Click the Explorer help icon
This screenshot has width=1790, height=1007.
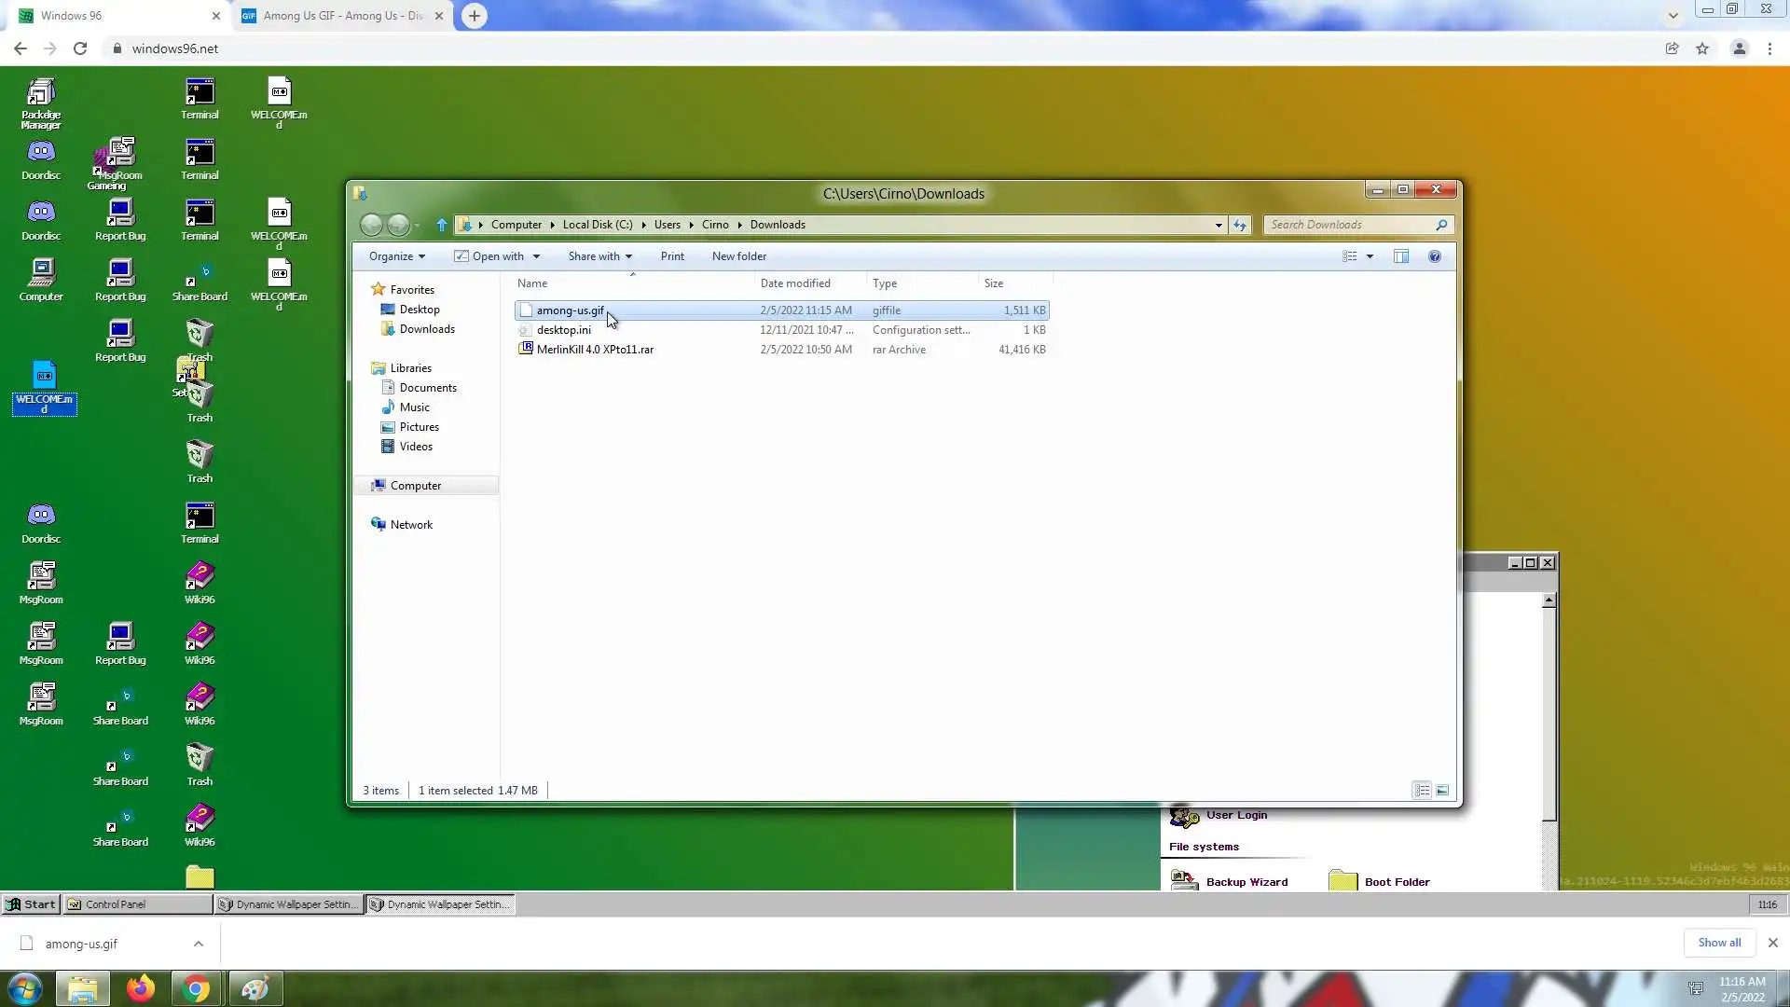tap(1435, 256)
